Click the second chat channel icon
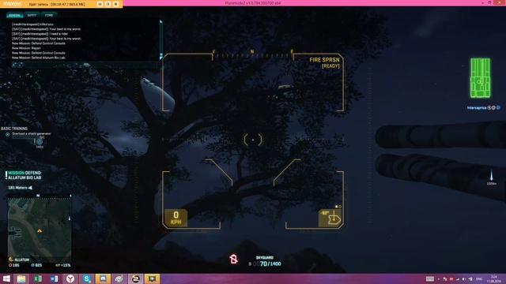The width and height of the screenshot is (506, 284). coord(21,65)
